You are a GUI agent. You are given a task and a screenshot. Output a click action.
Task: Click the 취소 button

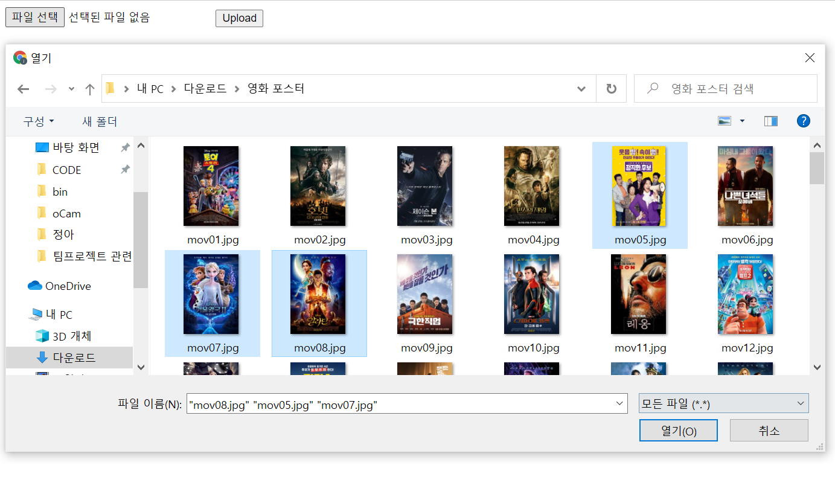[769, 431]
